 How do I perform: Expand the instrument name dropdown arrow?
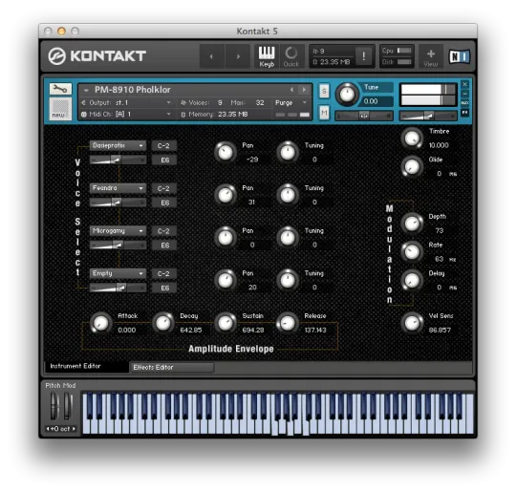(x=86, y=90)
